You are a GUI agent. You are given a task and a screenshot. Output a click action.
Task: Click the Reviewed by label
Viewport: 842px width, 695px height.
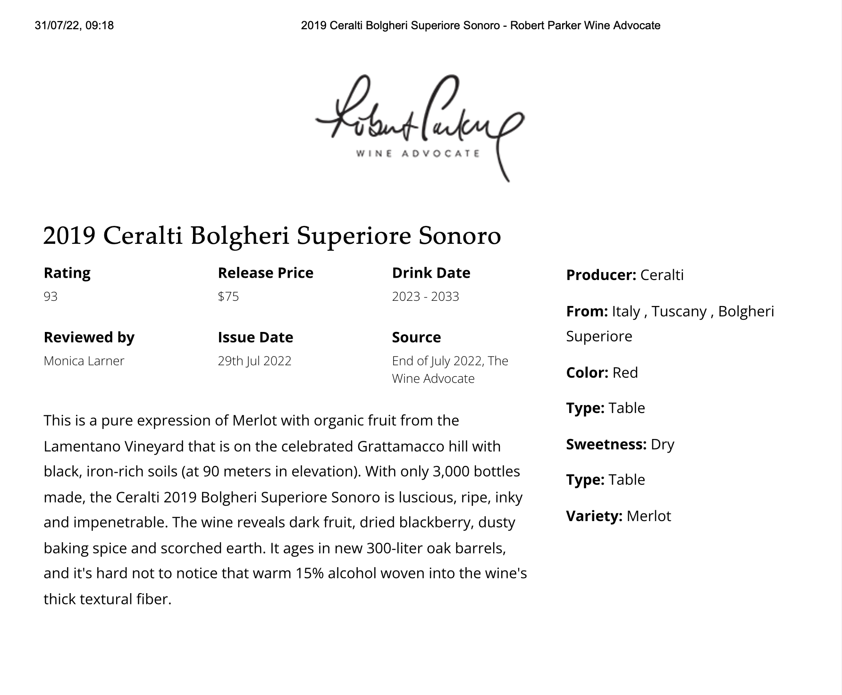click(89, 338)
